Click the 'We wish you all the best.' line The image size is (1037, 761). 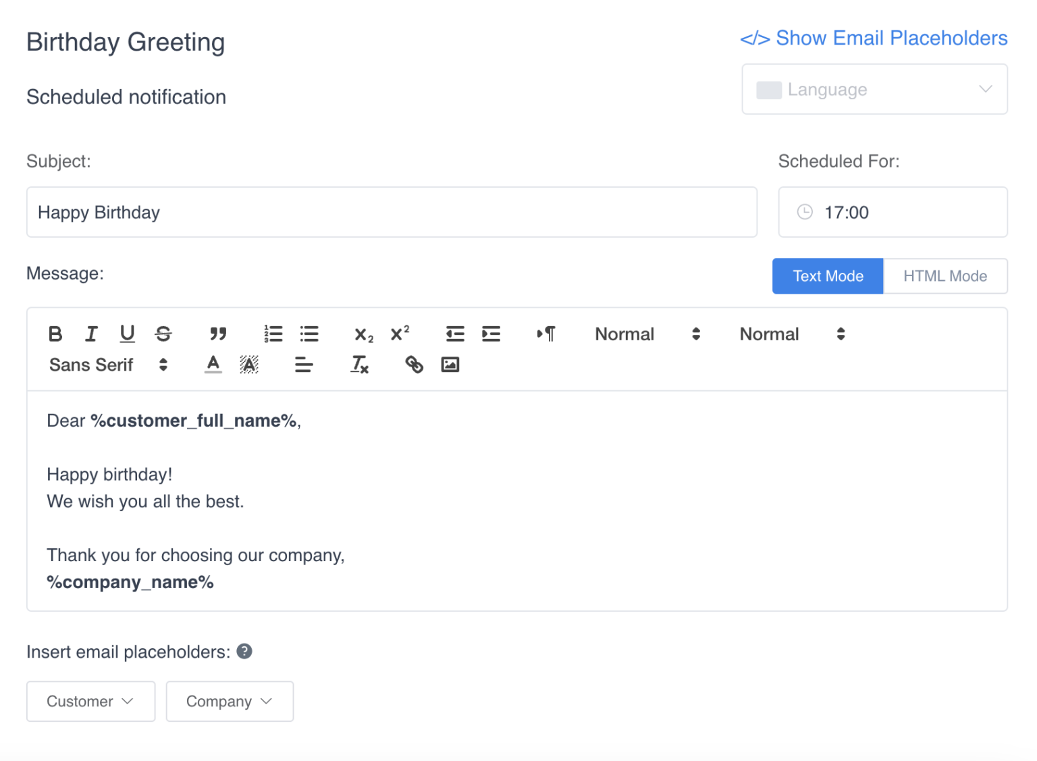(145, 502)
